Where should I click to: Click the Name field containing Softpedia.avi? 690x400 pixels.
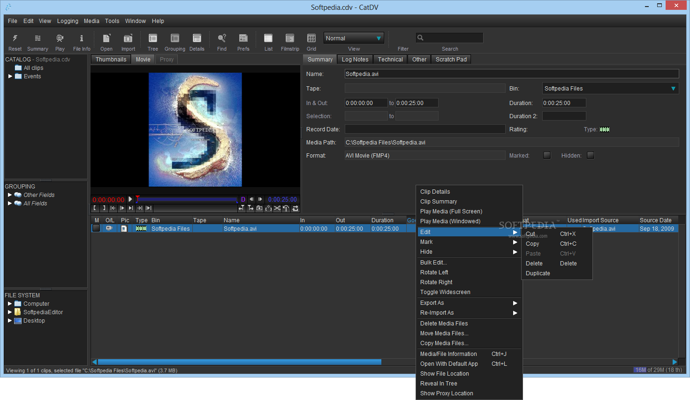pyautogui.click(x=512, y=74)
